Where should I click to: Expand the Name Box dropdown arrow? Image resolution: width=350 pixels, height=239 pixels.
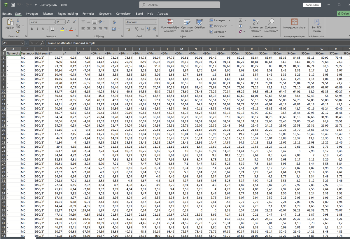[x=22, y=43]
